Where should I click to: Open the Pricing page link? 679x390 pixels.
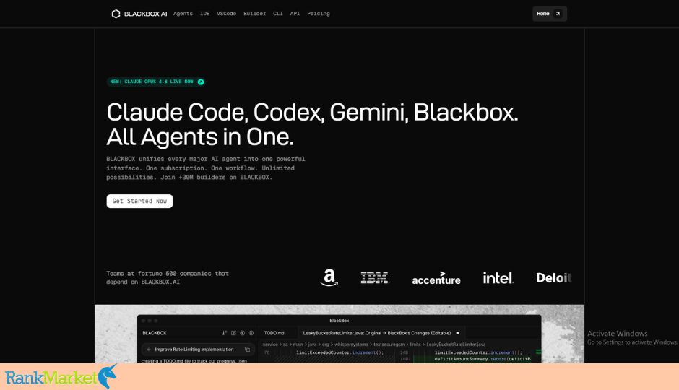(x=319, y=14)
